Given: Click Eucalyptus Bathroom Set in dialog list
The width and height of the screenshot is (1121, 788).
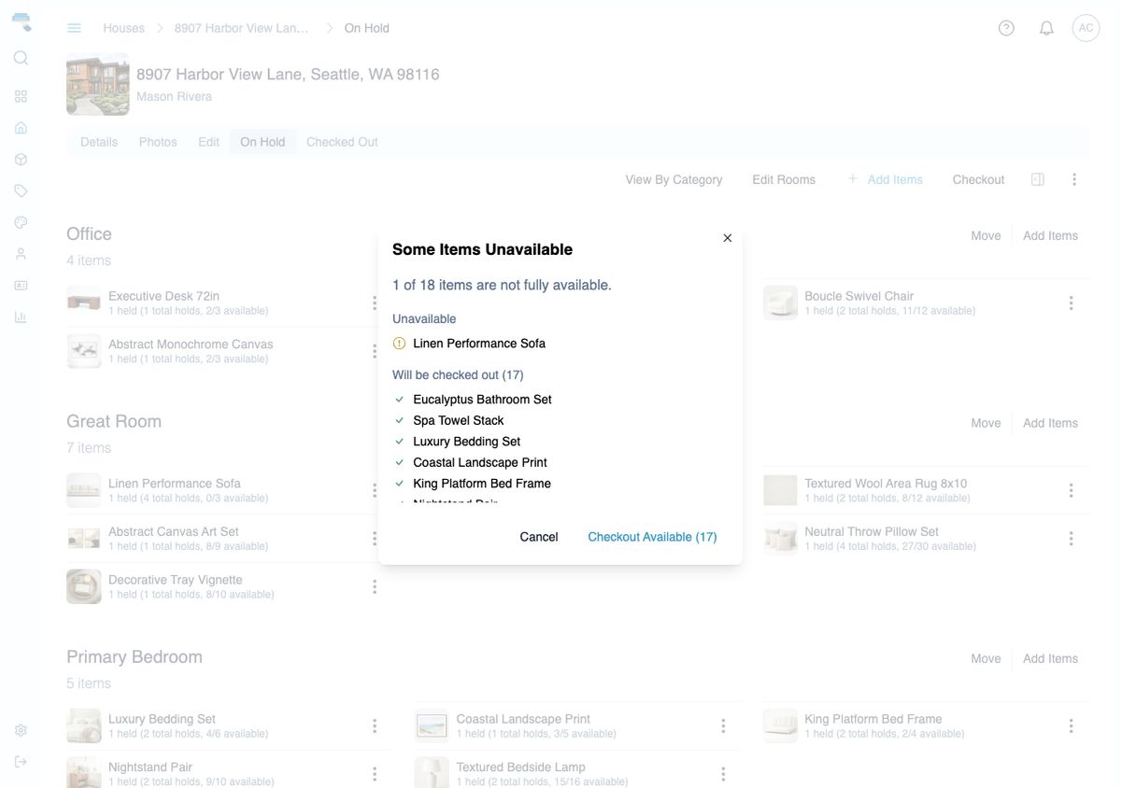Looking at the screenshot, I should [x=482, y=400].
